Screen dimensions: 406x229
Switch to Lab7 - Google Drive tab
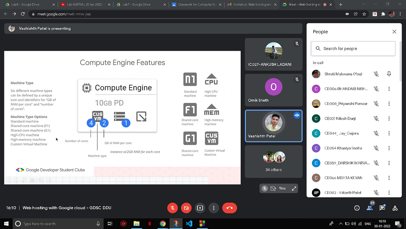[140, 5]
